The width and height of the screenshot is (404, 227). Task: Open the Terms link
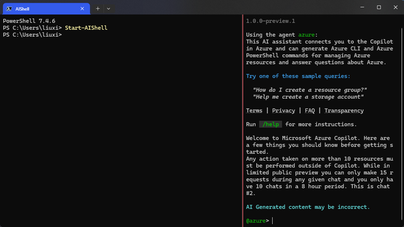(254, 111)
